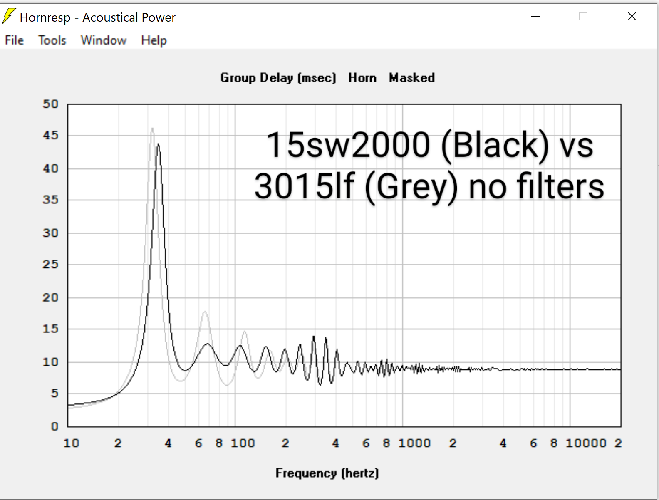Click the Horn label above the chart

pos(362,78)
